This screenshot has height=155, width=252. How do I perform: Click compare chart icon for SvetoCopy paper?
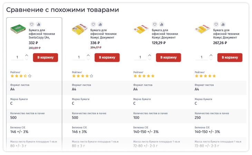tap(38, 25)
